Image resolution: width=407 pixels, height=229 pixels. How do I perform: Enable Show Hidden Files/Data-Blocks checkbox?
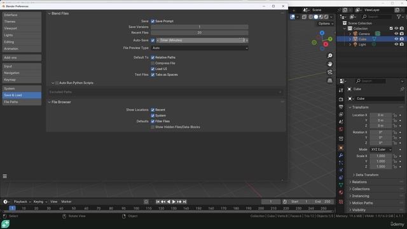point(153,127)
